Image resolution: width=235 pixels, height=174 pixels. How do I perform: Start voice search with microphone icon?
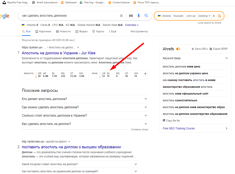point(138,16)
